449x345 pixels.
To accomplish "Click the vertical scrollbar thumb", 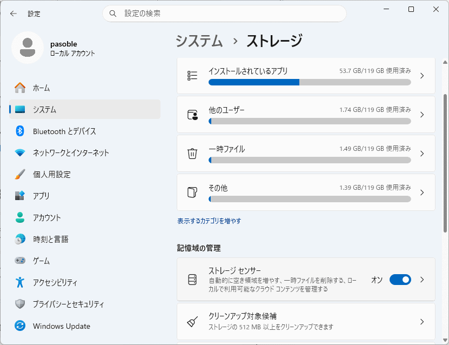I will [x=445, y=163].
